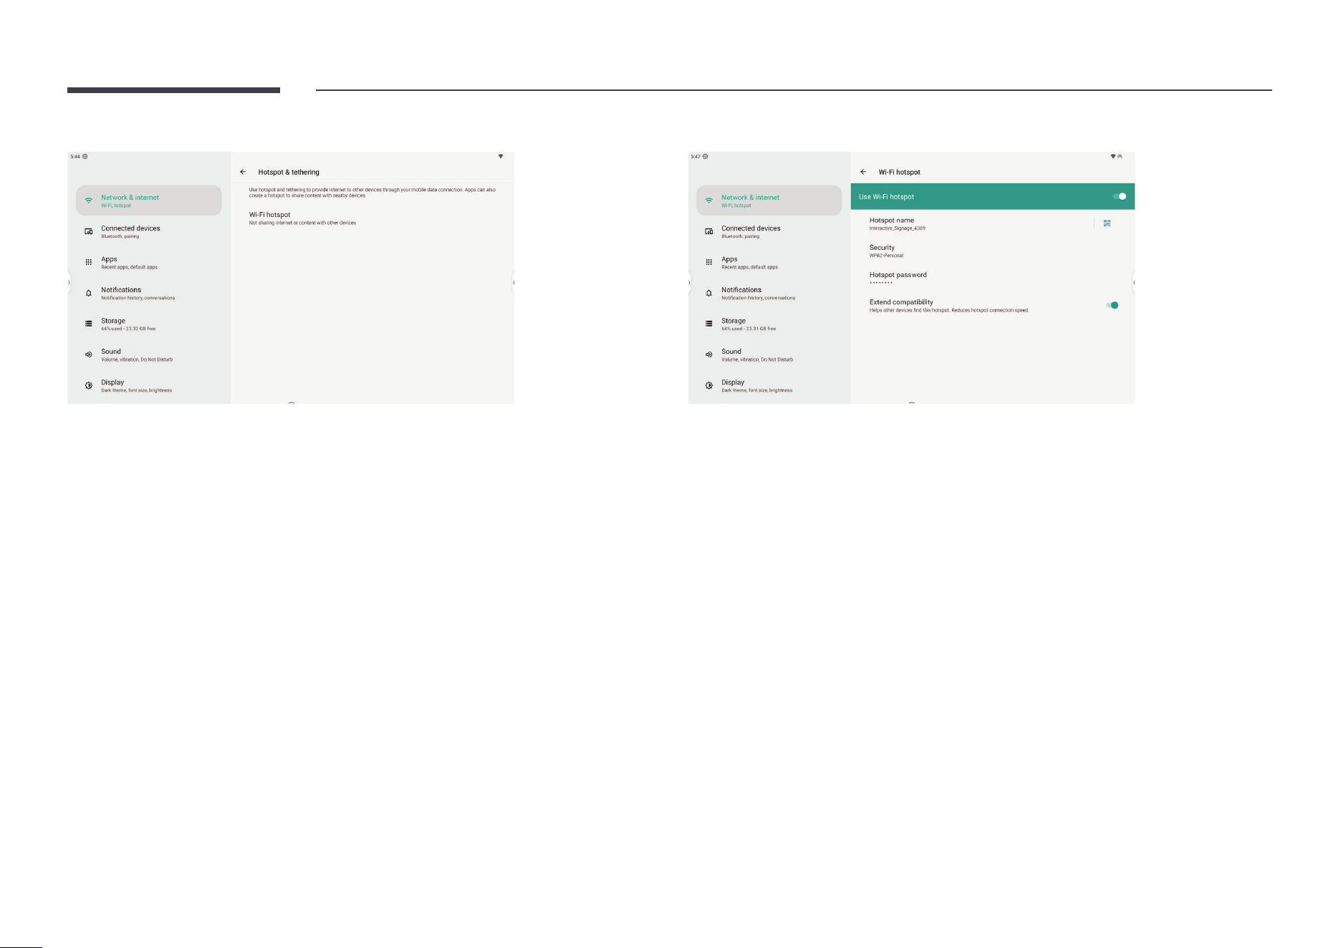The width and height of the screenshot is (1341, 948).
Task: Click the 5:47 clock text
Action: 696,156
